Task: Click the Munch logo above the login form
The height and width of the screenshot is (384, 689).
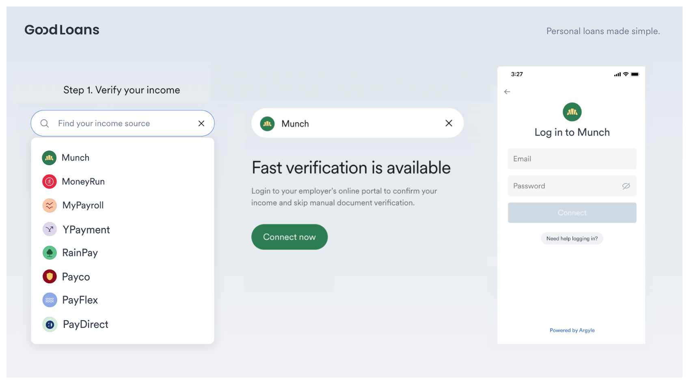Action: (572, 112)
